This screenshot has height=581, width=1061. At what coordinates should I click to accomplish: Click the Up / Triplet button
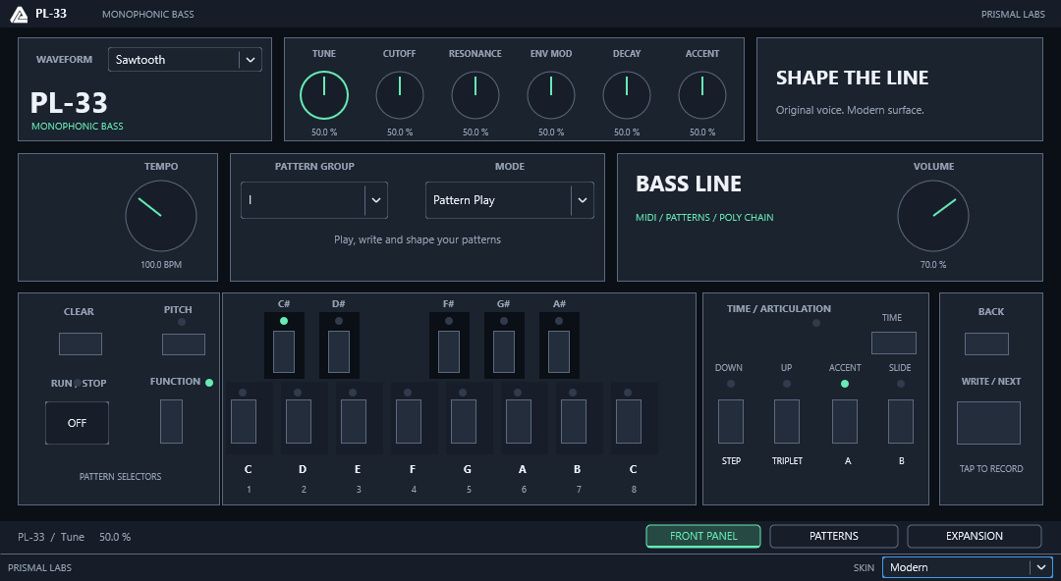click(x=787, y=421)
